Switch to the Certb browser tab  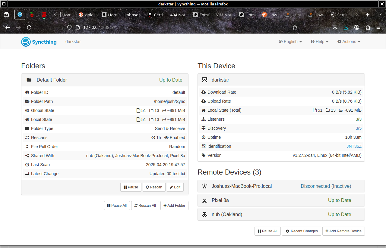coord(156,14)
